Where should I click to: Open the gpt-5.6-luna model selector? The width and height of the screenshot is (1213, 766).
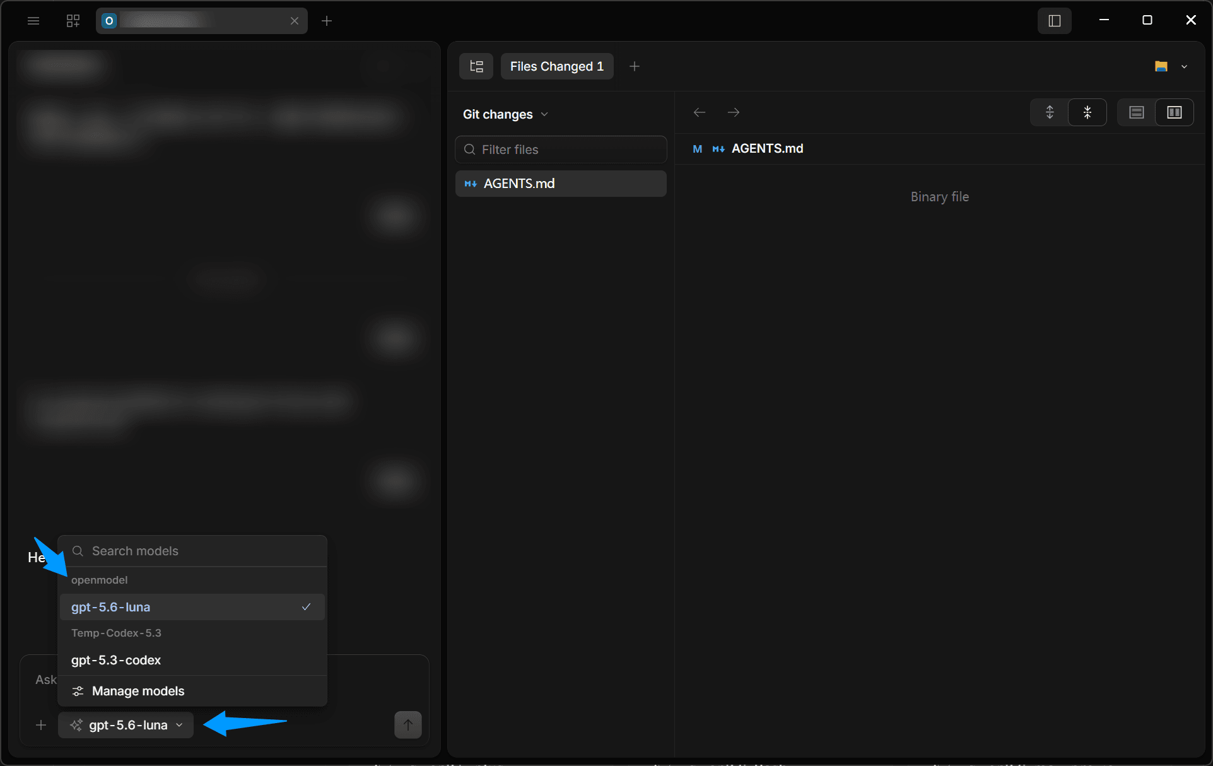coord(126,725)
